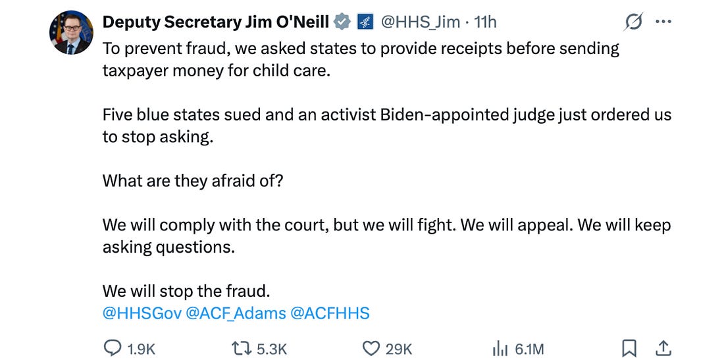
Task: Click the blue verified checkmark badge
Action: (342, 22)
